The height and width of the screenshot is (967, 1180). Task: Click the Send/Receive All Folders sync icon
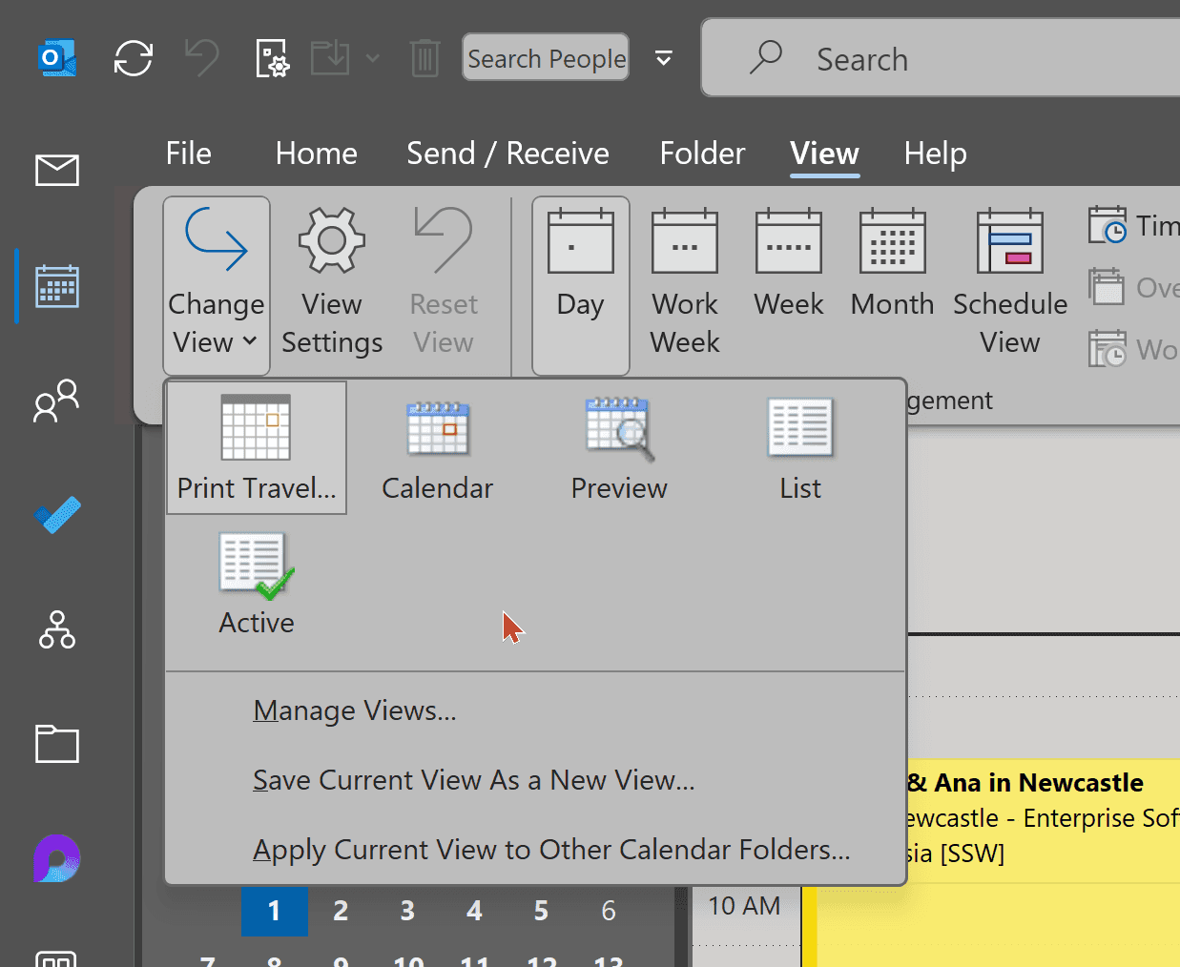(133, 58)
